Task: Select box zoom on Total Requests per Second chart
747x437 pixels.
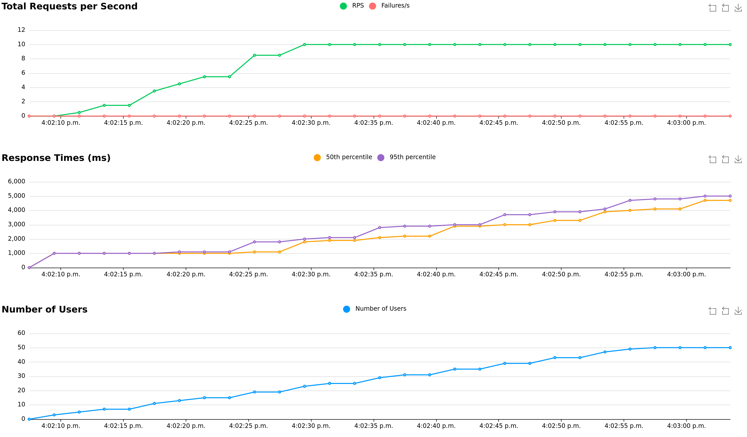Action: coord(713,8)
